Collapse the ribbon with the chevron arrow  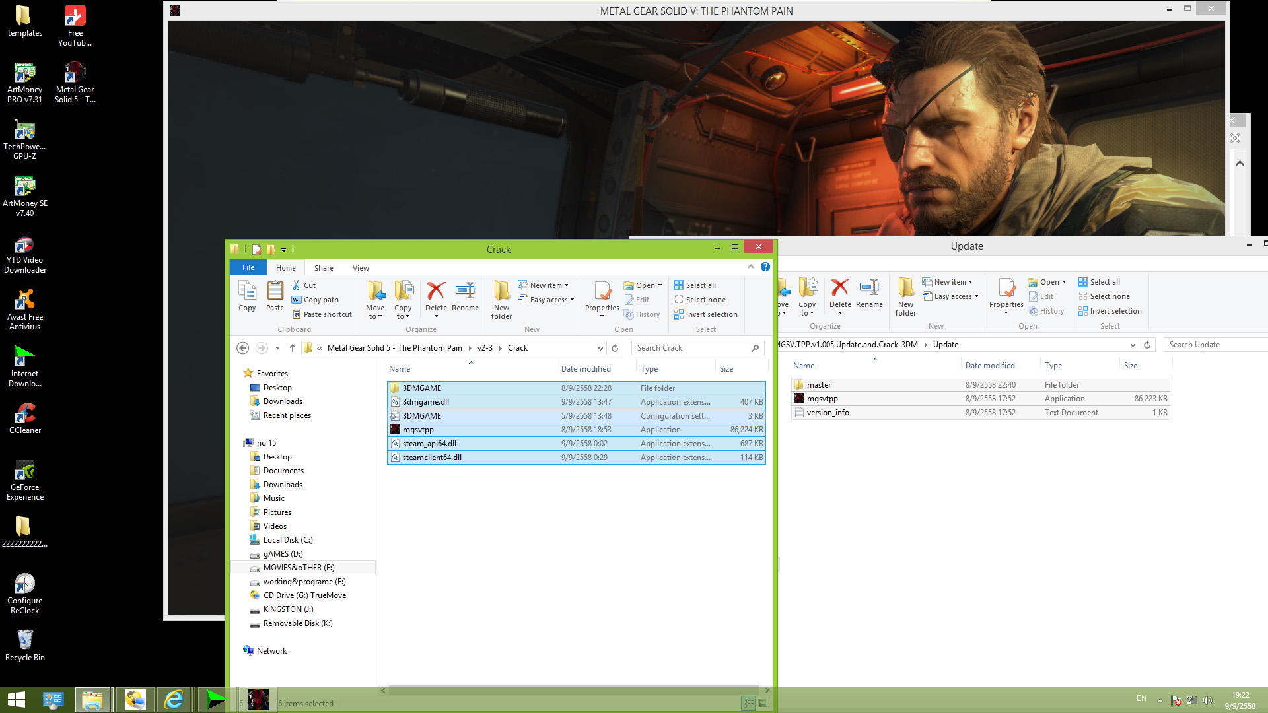coord(751,267)
